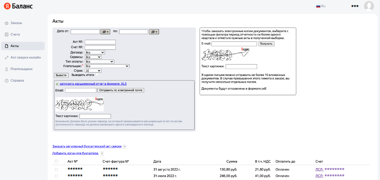Click the Yandex Balance logo
This screenshot has height=180, width=380.
18,6
